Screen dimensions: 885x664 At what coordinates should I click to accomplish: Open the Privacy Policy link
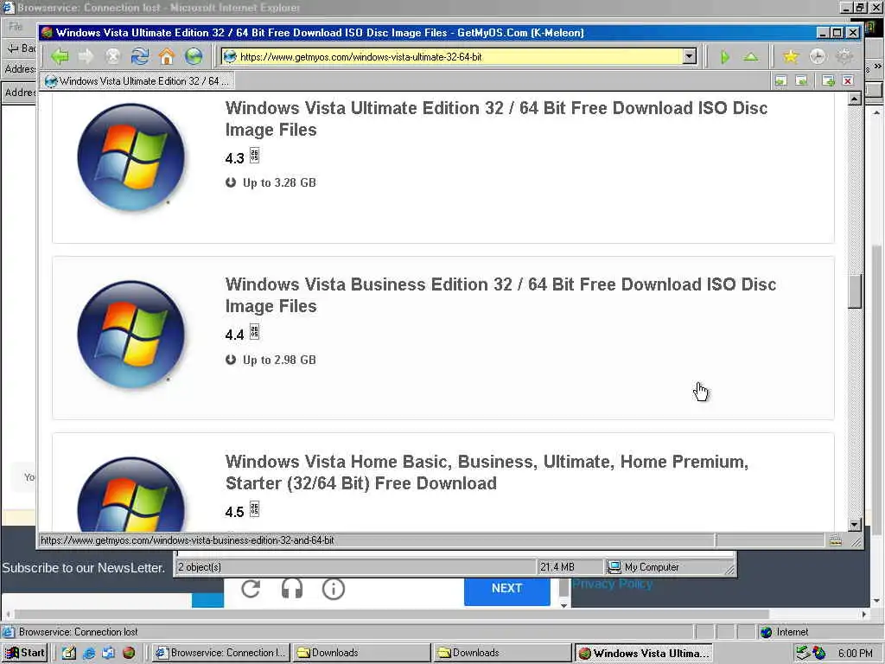click(613, 584)
